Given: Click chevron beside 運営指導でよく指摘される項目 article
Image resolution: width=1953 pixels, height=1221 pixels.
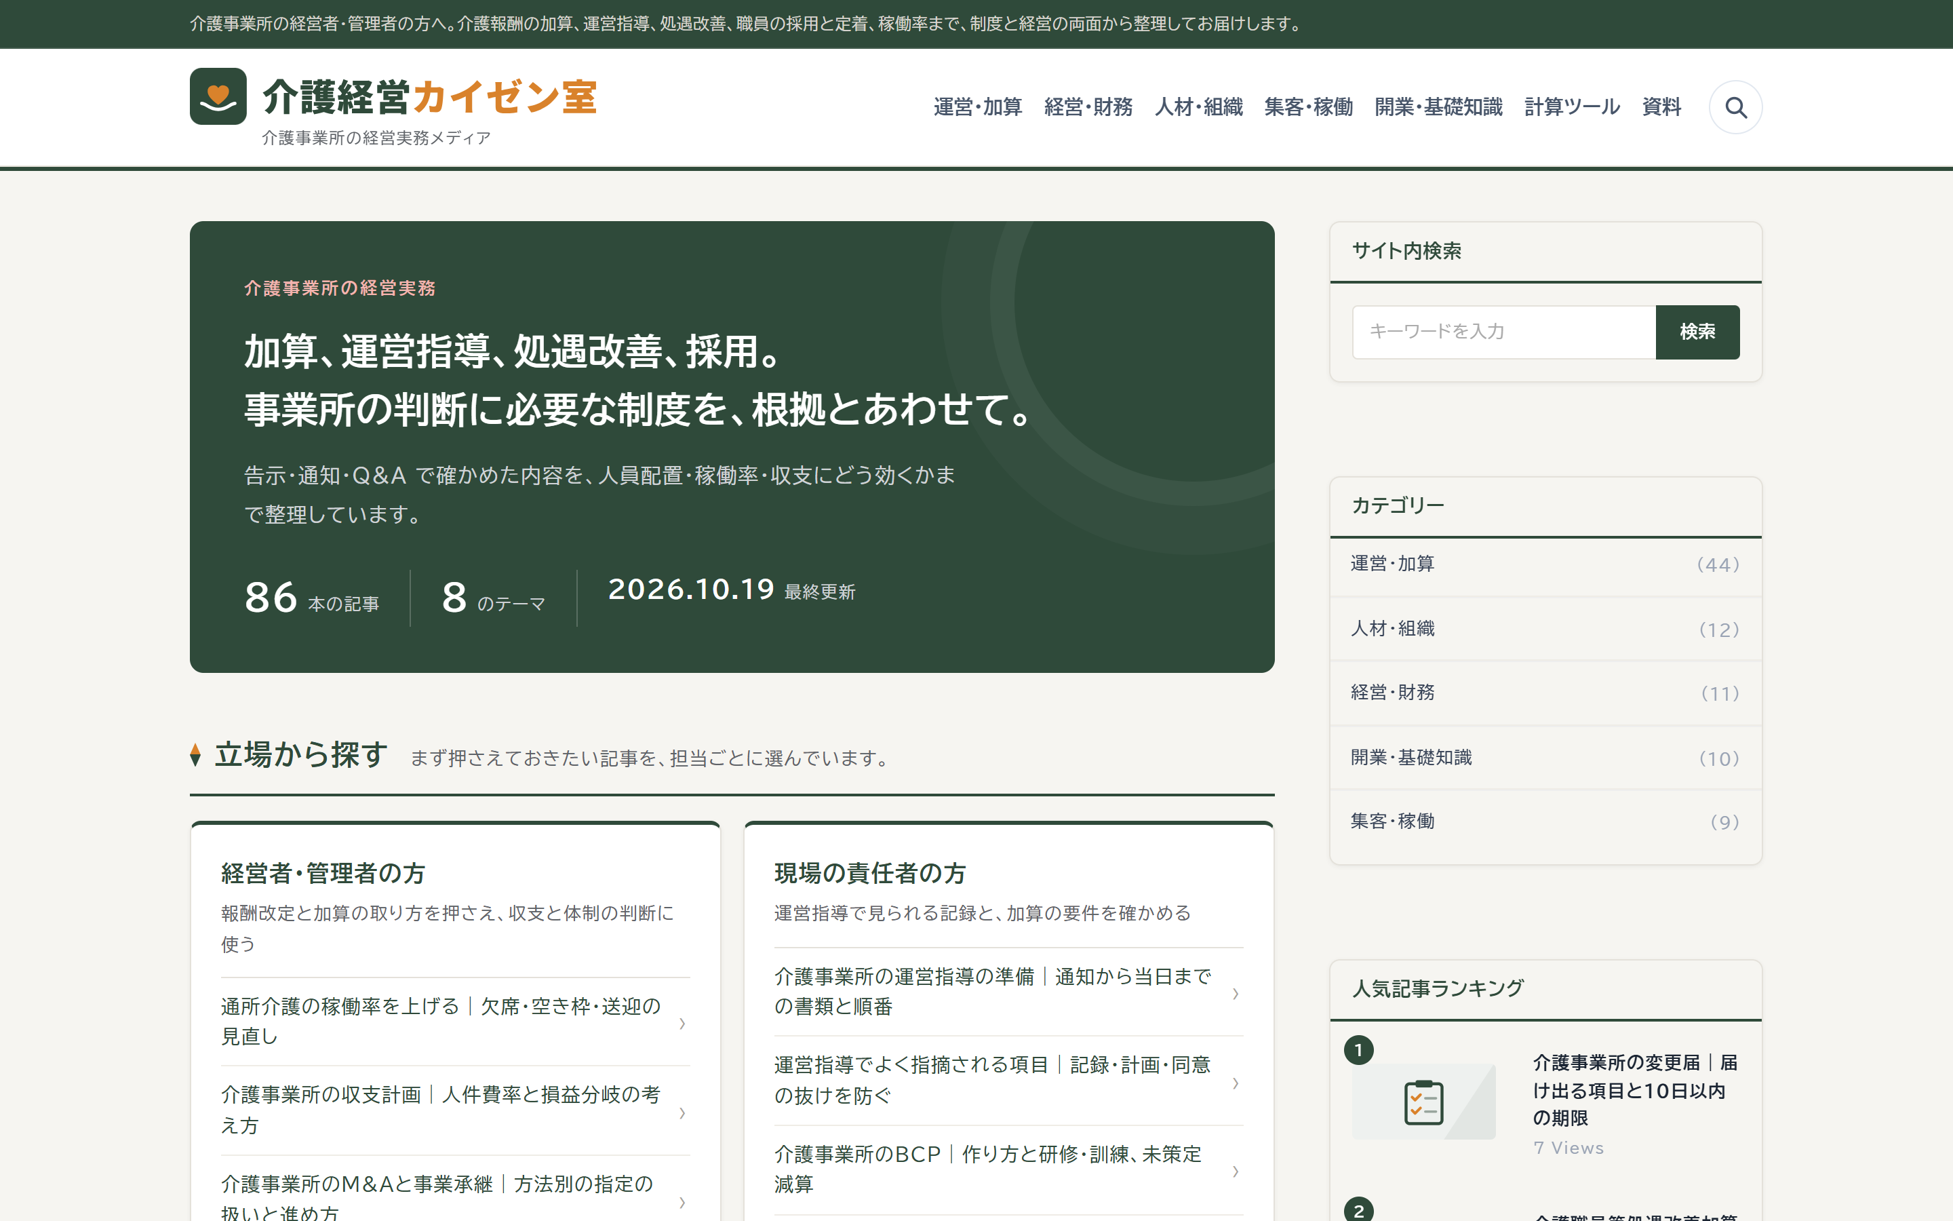Looking at the screenshot, I should (x=1236, y=1083).
